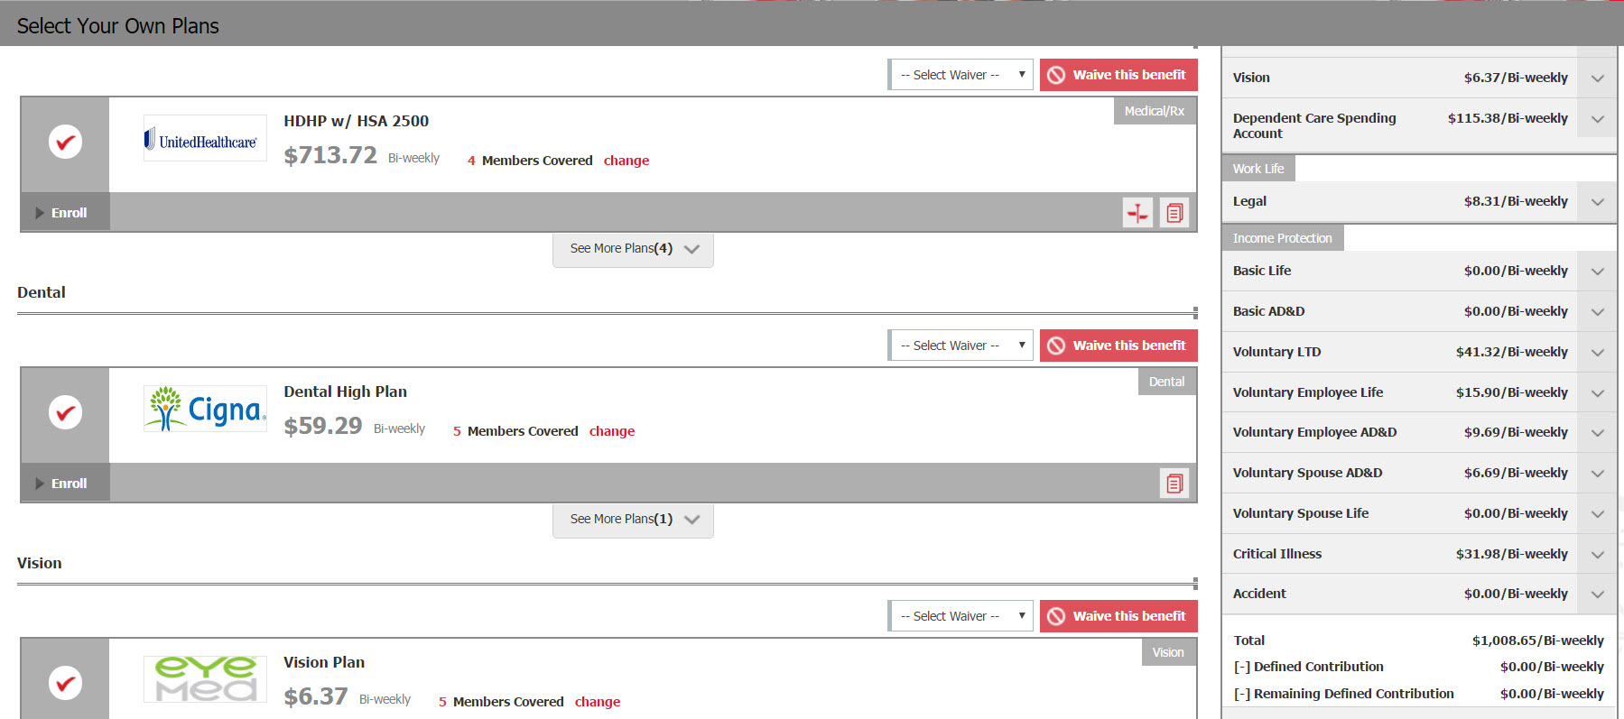Expand the Legal summary row chevron
This screenshot has height=719, width=1624.
[1597, 202]
